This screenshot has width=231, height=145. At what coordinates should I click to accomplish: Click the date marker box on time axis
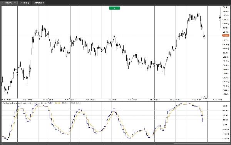click(204, 98)
